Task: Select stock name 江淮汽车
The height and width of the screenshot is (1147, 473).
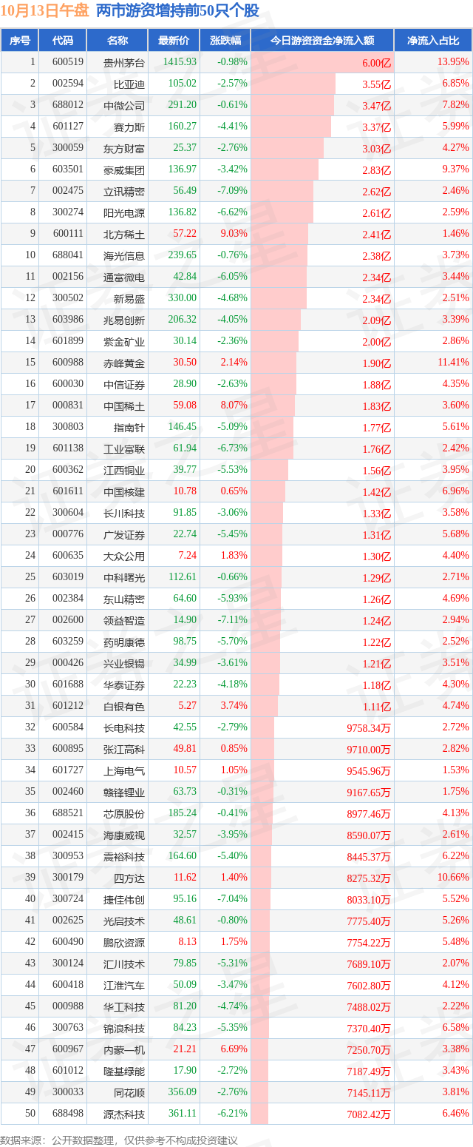Action: (x=124, y=985)
